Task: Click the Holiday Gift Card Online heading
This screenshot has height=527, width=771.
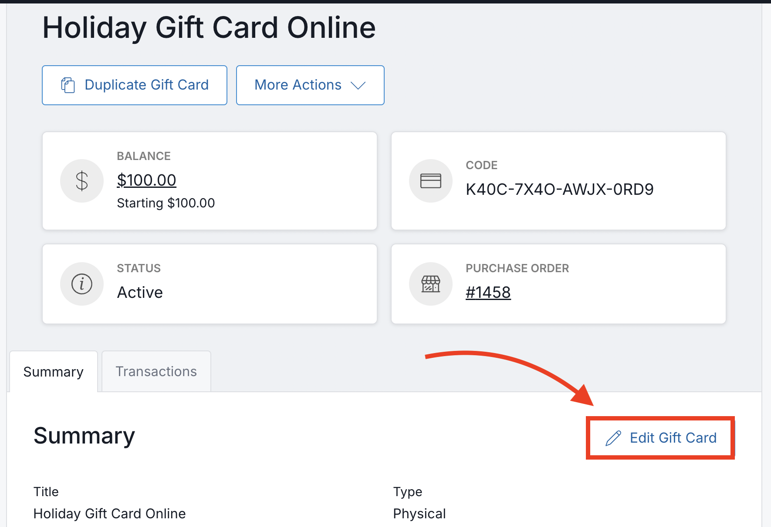Action: [209, 27]
